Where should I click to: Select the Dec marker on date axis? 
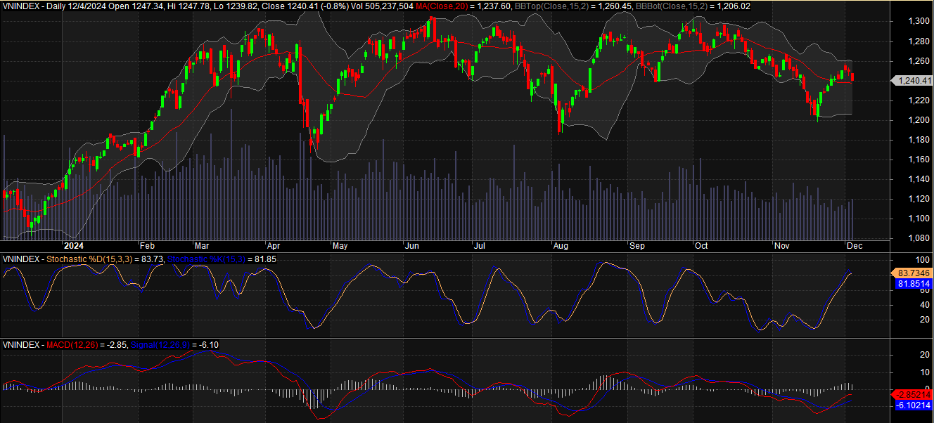852,247
